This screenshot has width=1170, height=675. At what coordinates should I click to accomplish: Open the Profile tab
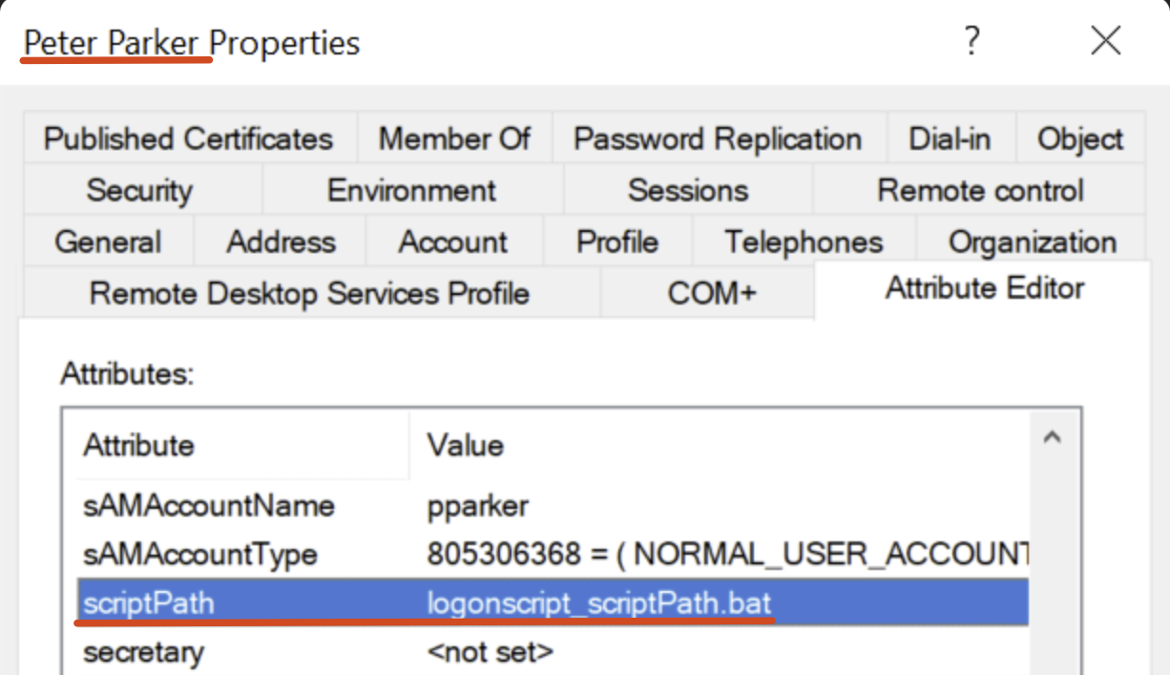pyautogui.click(x=616, y=242)
